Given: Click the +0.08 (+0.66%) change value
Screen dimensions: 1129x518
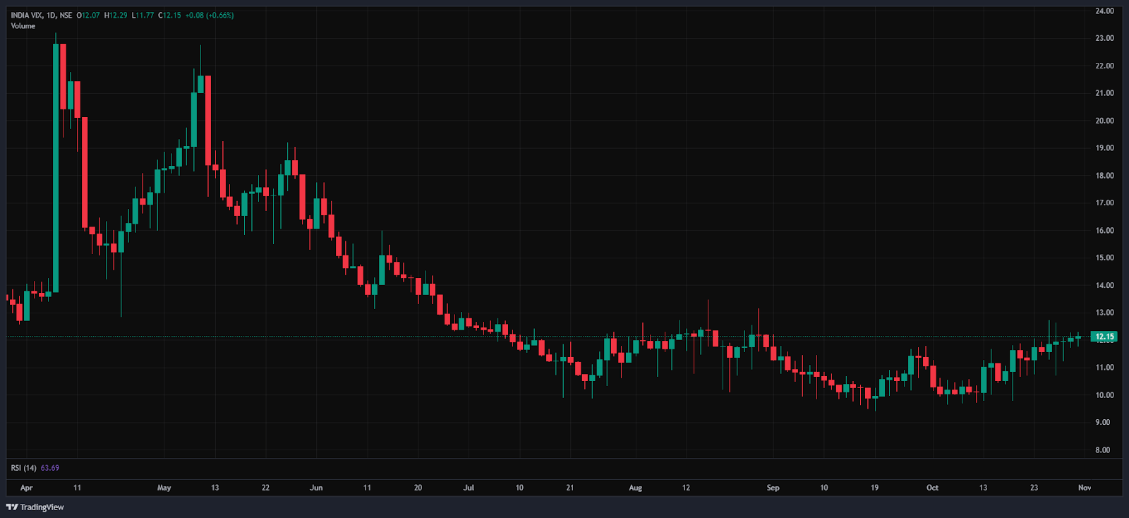Looking at the screenshot, I should tap(210, 16).
